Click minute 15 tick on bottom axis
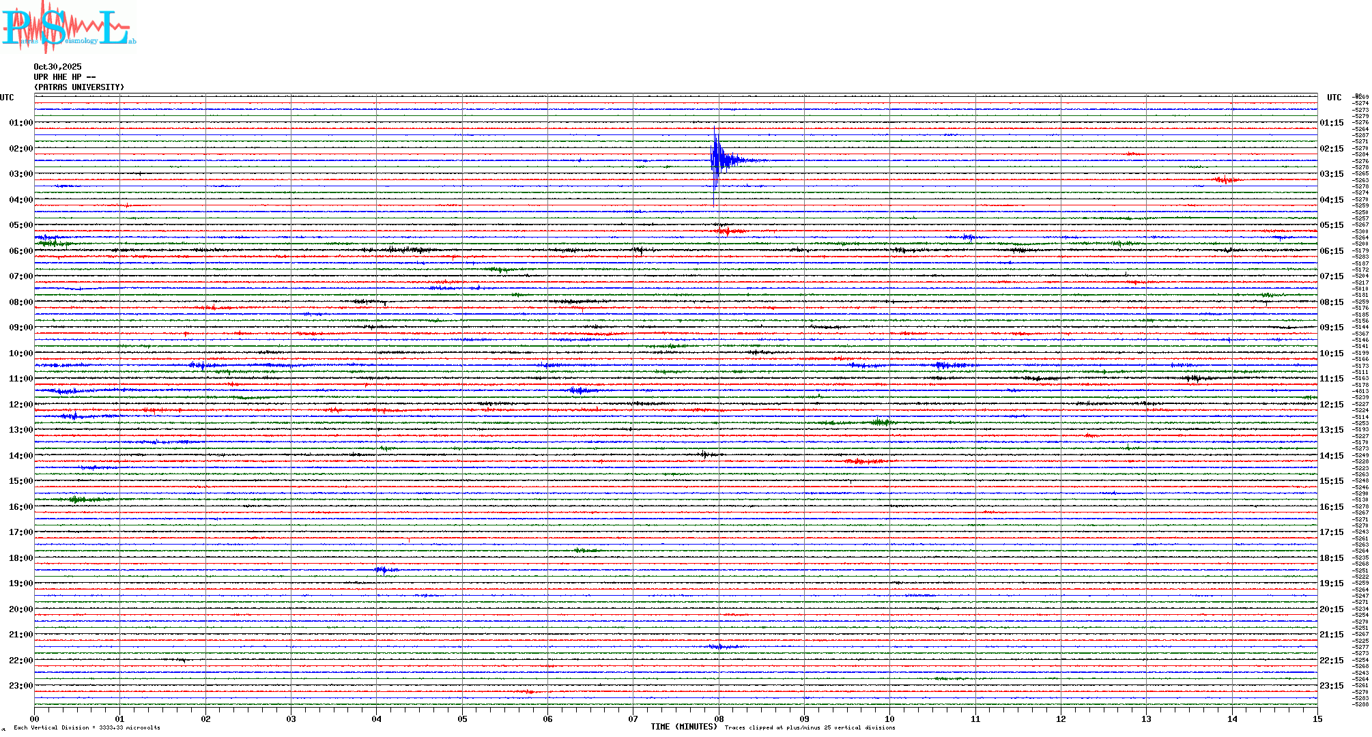 [x=1317, y=719]
